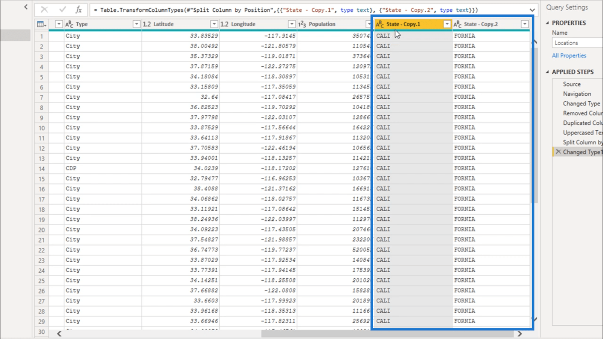Viewport: 603px width, 339px height.
Task: Click Latitude value 33.6603 in row 27
Action: [x=206, y=301]
